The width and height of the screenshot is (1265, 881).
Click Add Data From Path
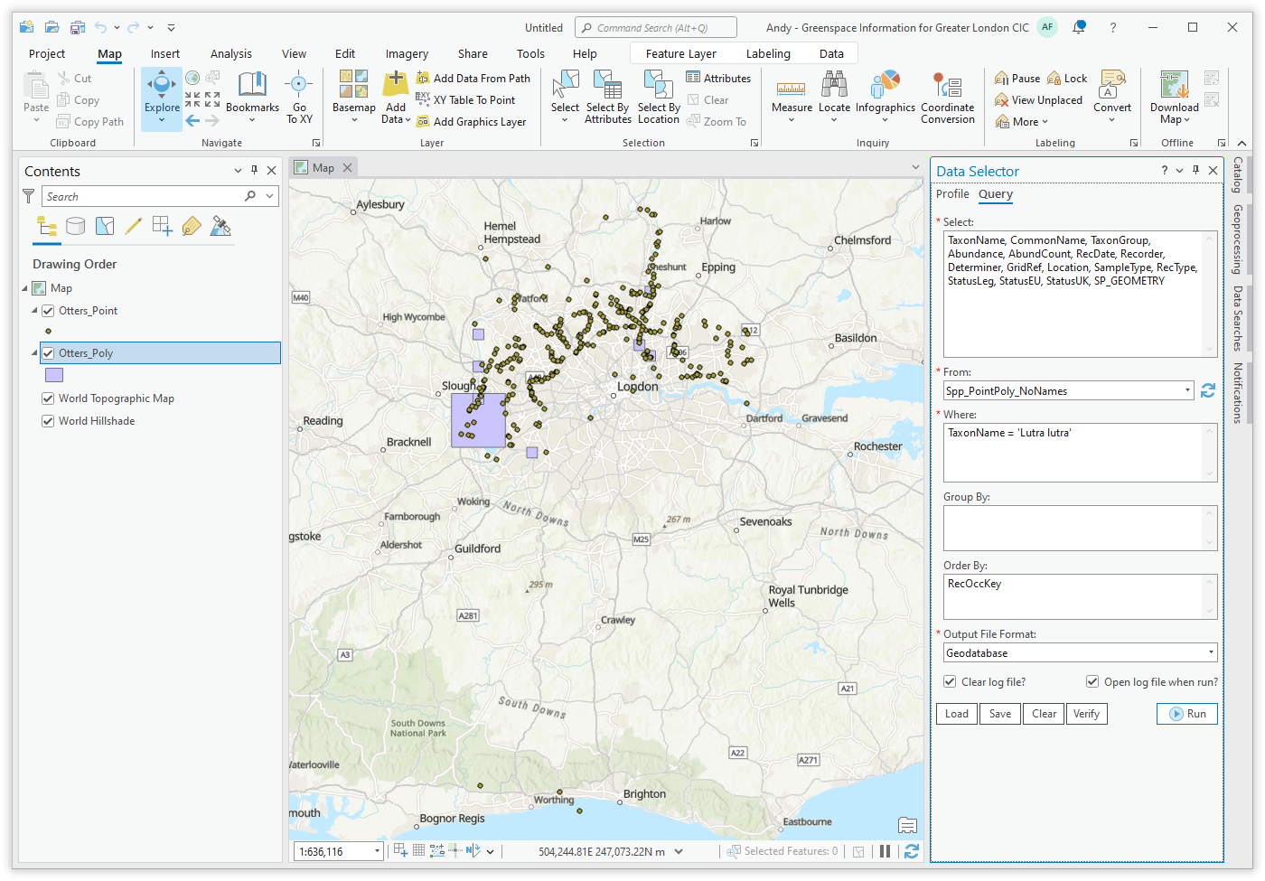[x=473, y=79]
